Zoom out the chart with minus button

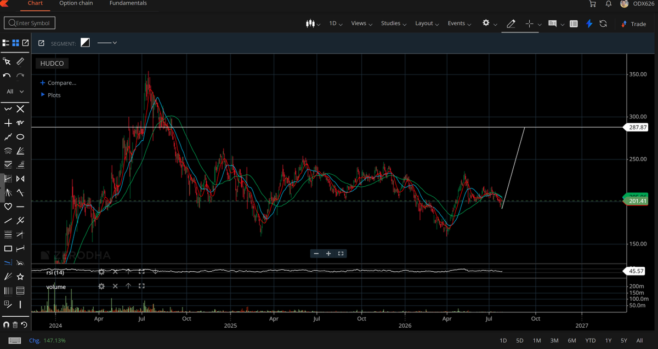coord(316,254)
